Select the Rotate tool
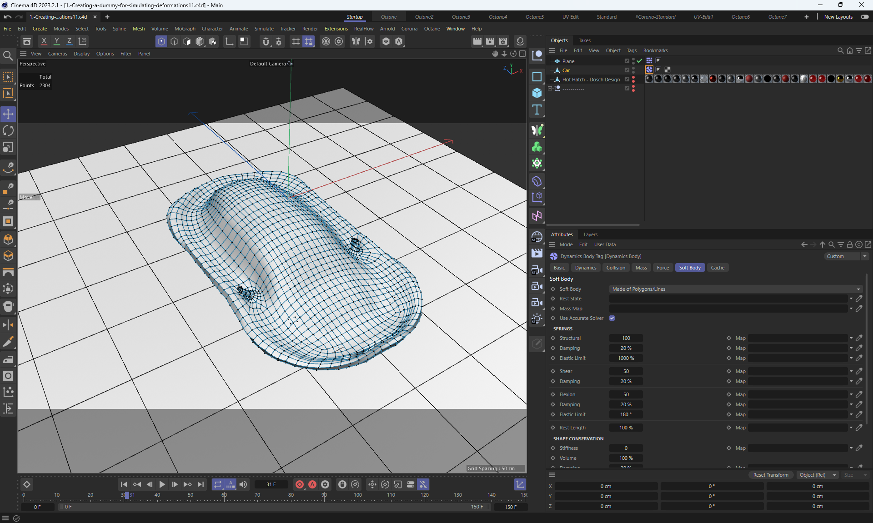Viewport: 873px width, 523px height. [x=8, y=130]
